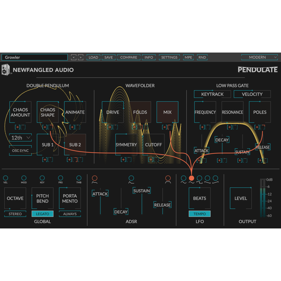Toggle the KEYTRACK control
The width and height of the screenshot is (281, 281).
[x=212, y=94]
